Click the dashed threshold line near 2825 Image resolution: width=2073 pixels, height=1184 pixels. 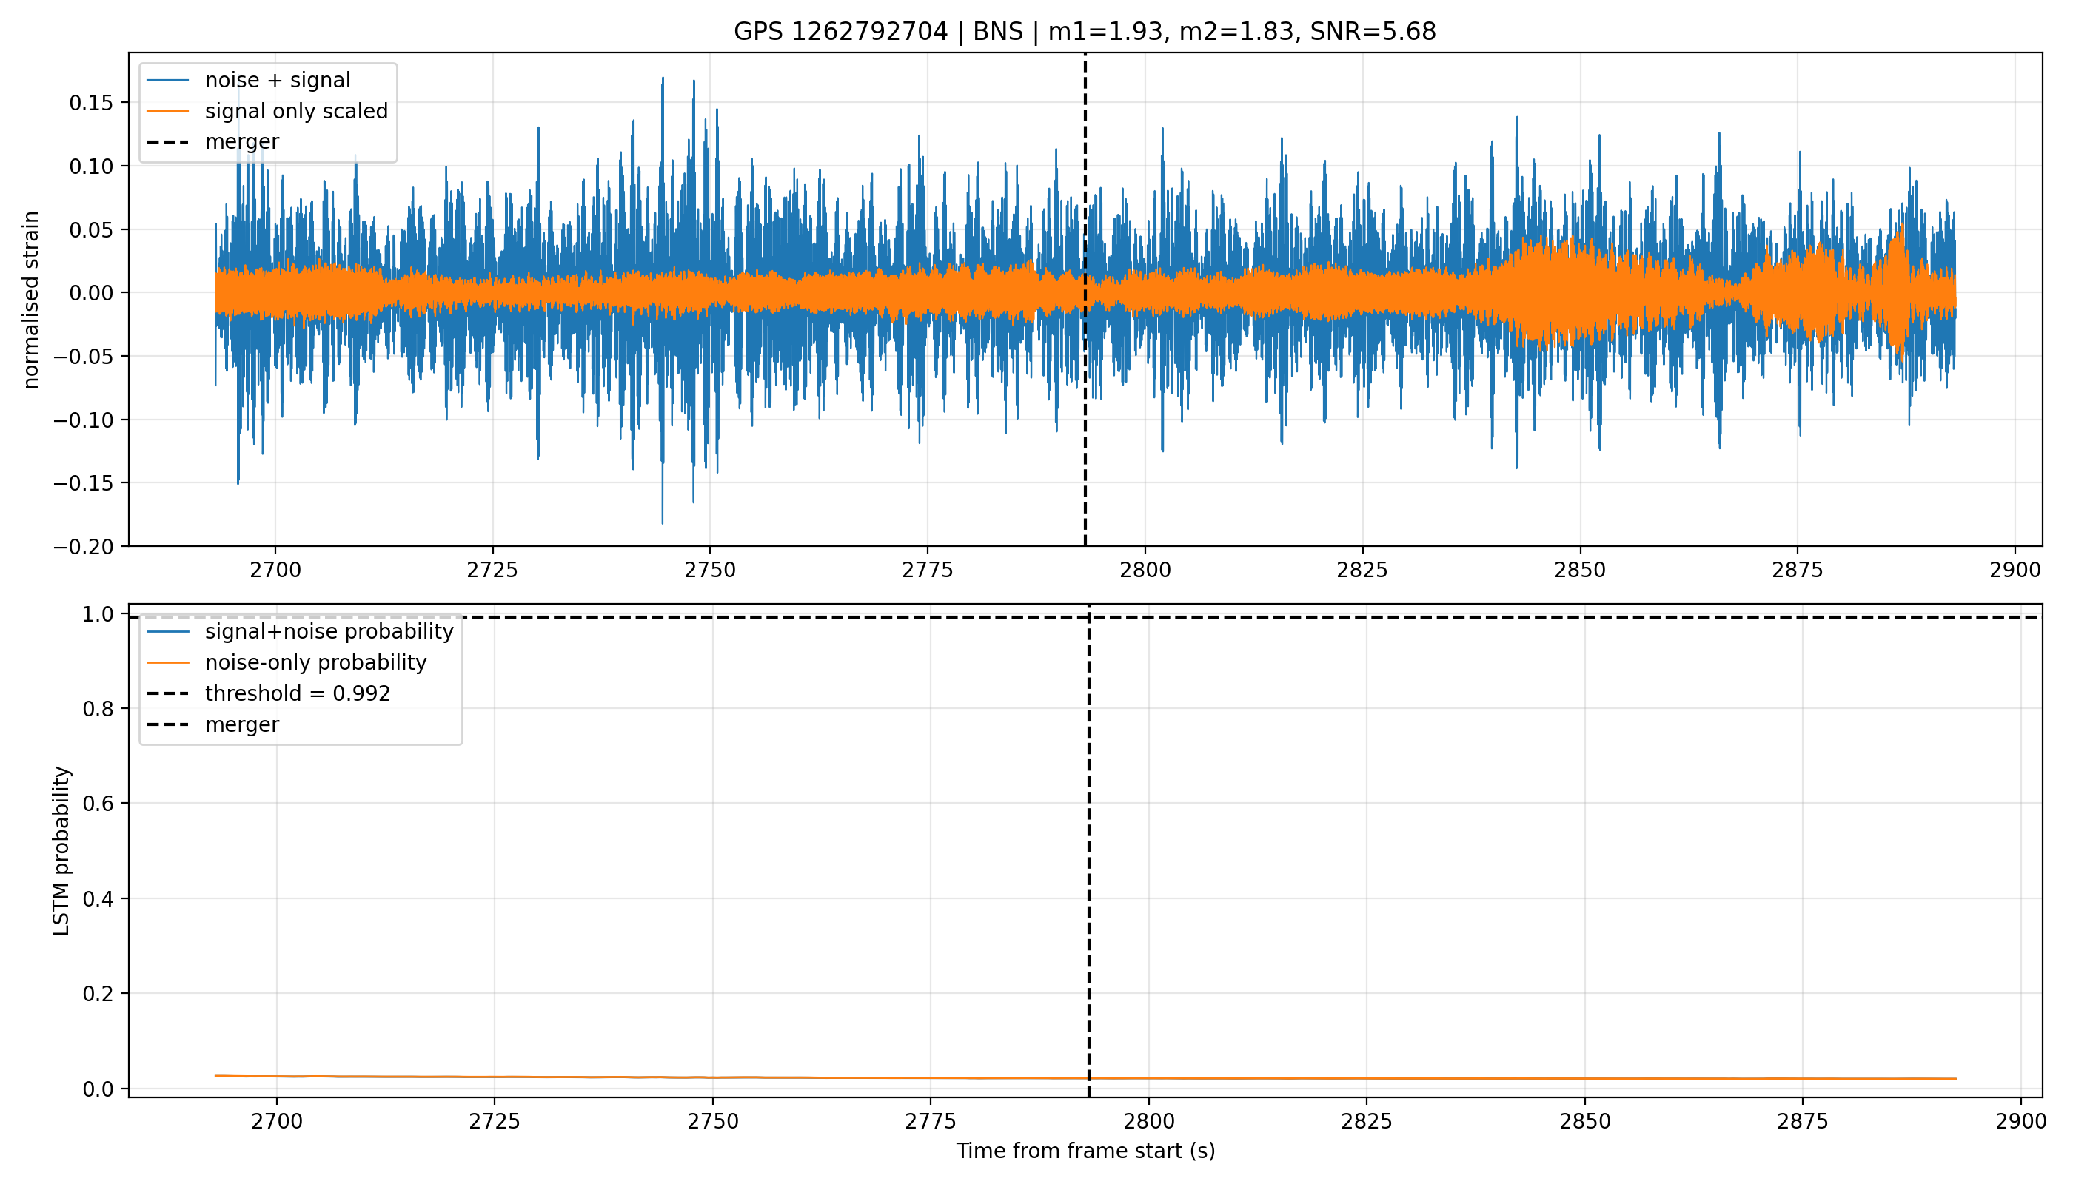(x=1367, y=617)
